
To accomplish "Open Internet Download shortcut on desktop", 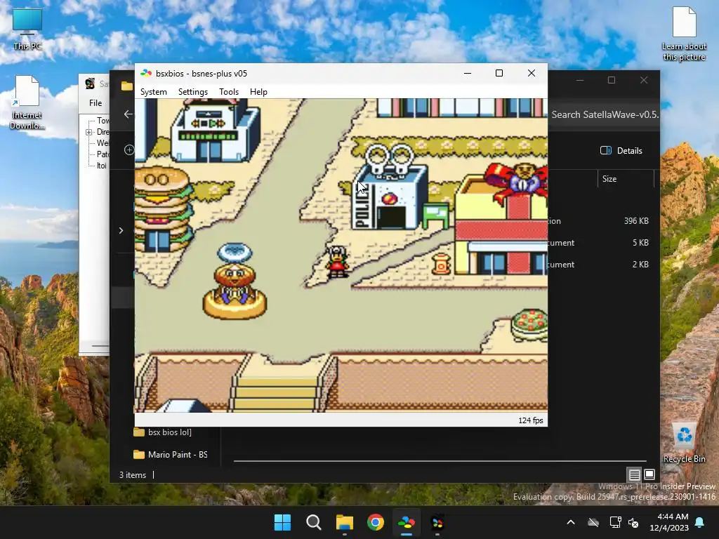I will tap(27, 102).
